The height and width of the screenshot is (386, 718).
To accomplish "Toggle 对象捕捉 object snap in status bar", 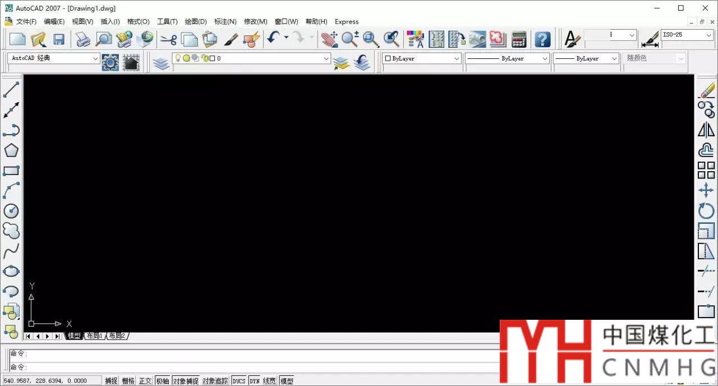I will click(186, 381).
